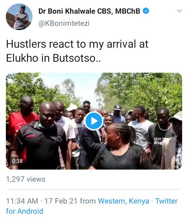Open the video thumbnail on the man in red shirt
188x218 pixels.
[22, 122]
